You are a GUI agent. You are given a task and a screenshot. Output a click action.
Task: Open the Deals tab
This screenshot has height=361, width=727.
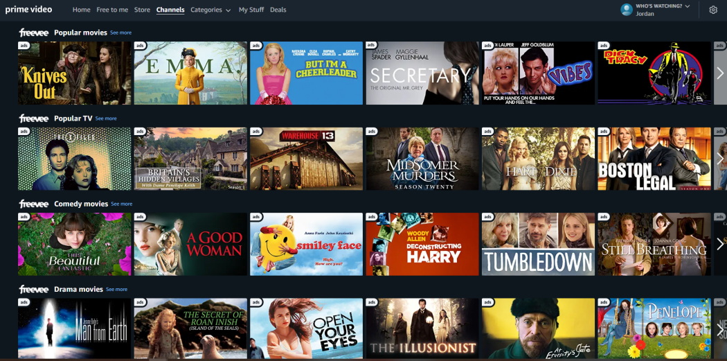[278, 10]
